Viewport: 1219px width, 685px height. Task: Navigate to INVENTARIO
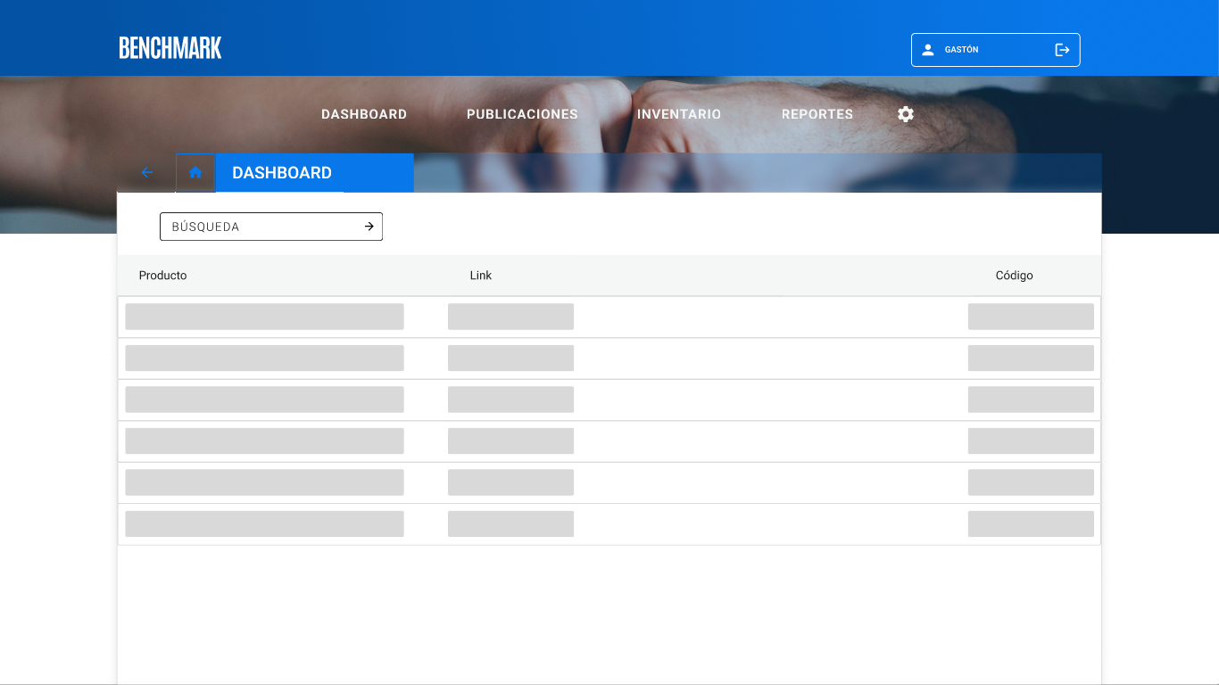point(679,114)
